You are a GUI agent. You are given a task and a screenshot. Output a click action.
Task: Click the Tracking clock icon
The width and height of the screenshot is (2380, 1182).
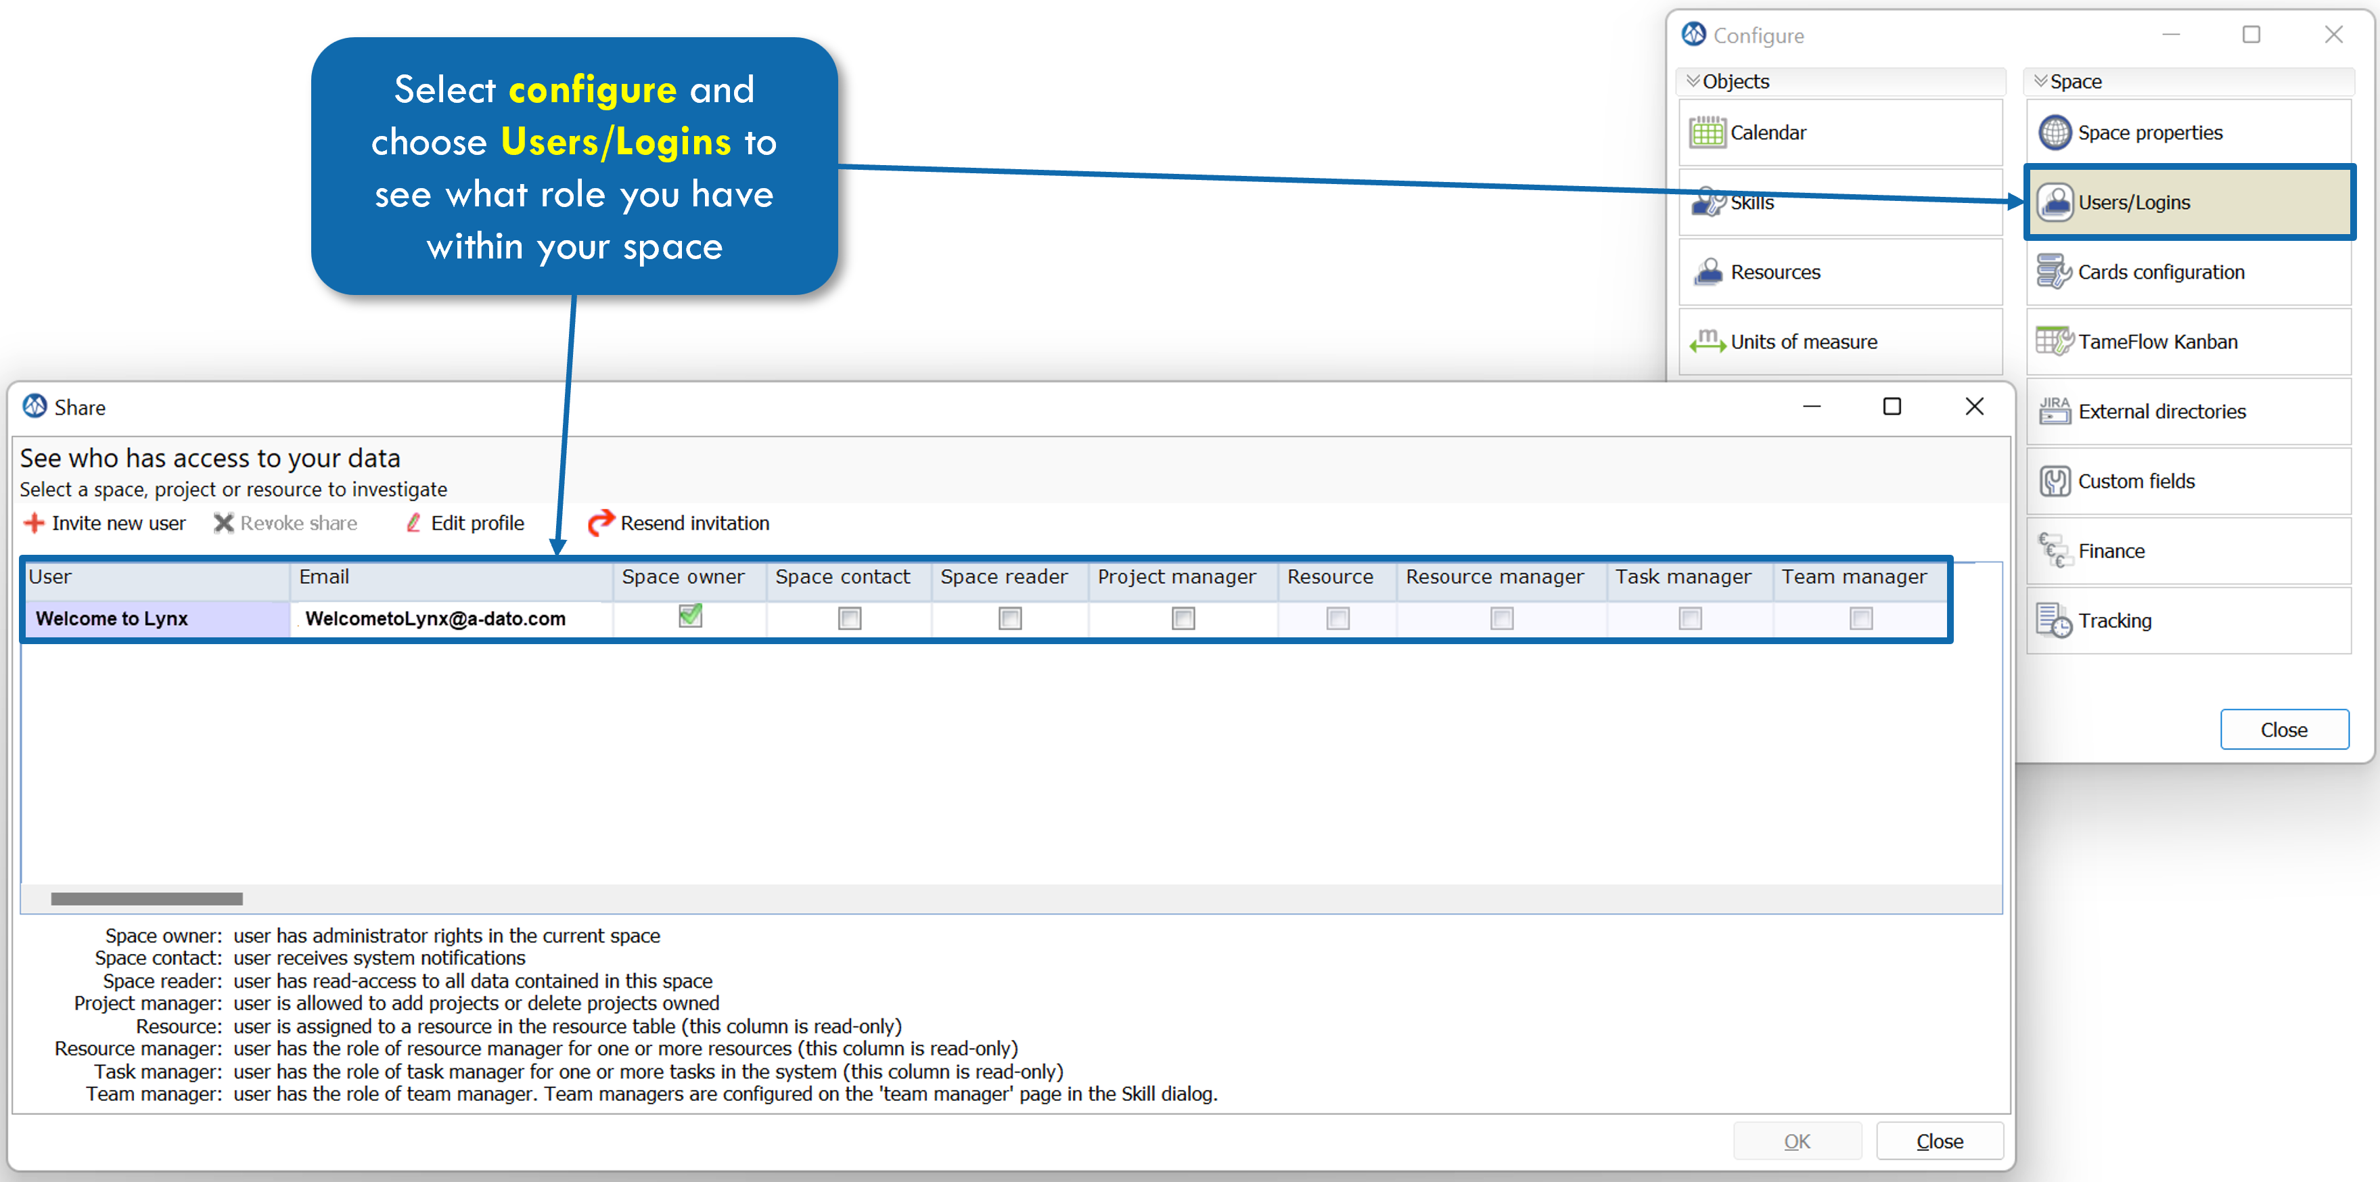pos(2055,620)
